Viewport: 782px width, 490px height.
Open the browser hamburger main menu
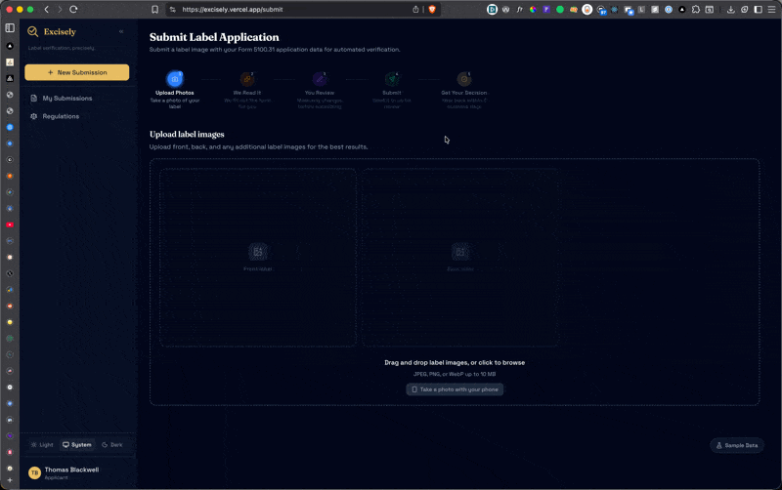pyautogui.click(x=771, y=10)
